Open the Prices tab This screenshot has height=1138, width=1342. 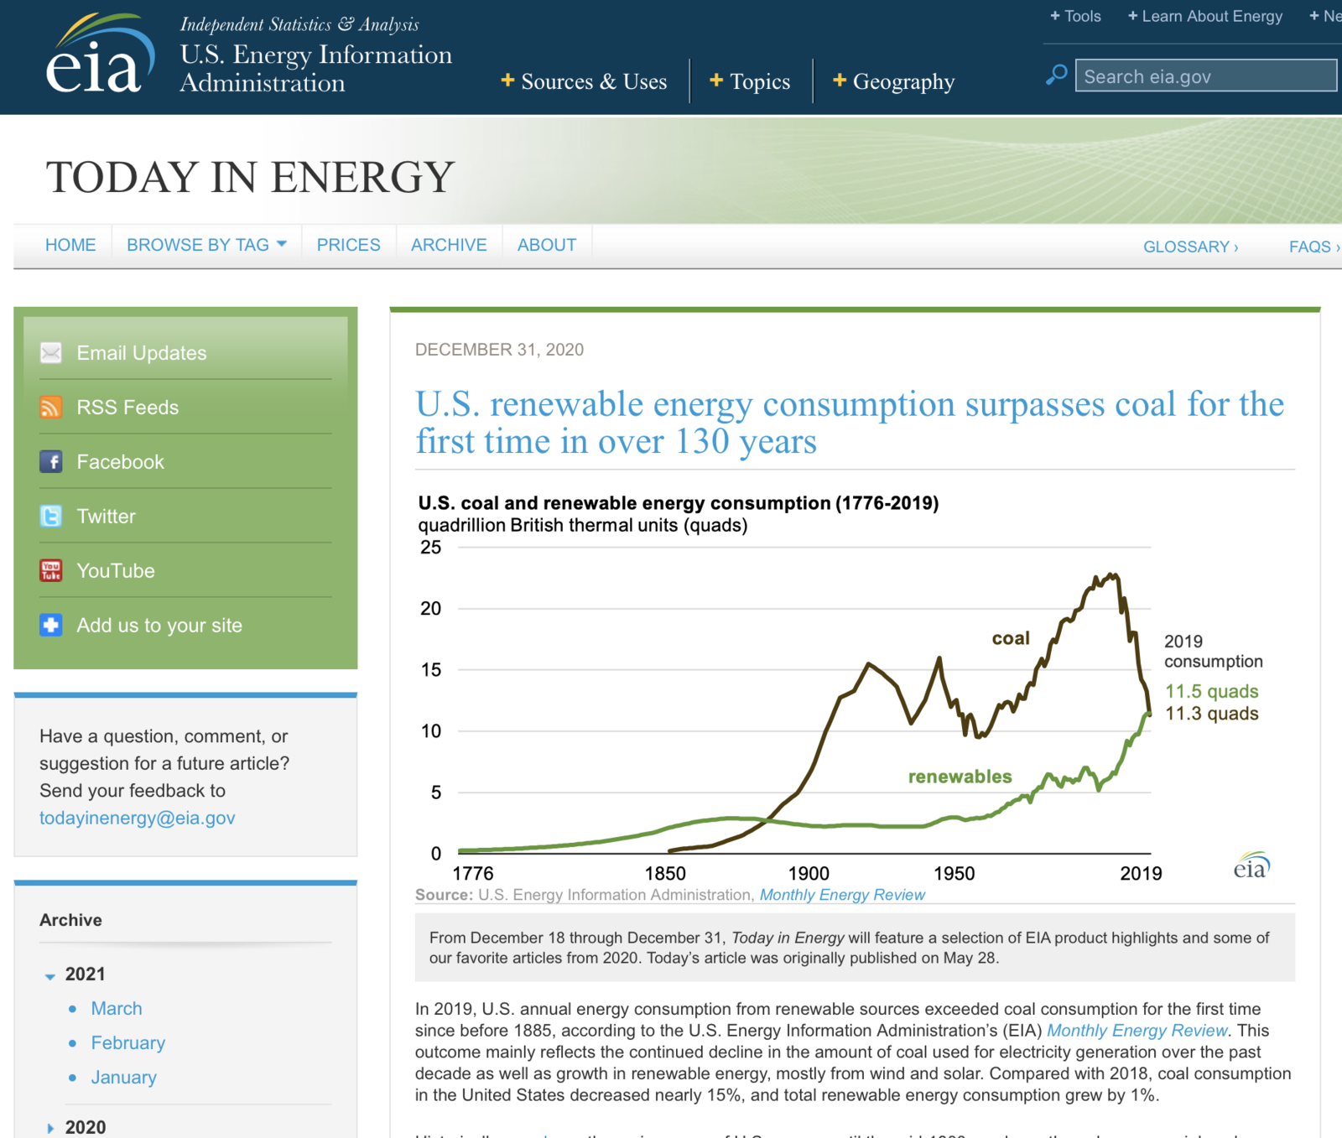pyautogui.click(x=348, y=245)
